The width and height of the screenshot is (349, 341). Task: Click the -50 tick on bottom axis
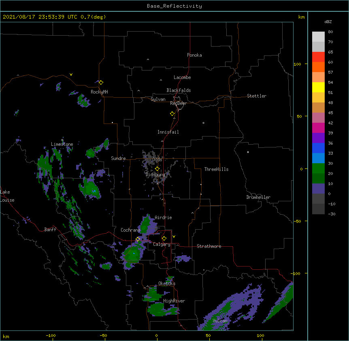(x=103, y=335)
